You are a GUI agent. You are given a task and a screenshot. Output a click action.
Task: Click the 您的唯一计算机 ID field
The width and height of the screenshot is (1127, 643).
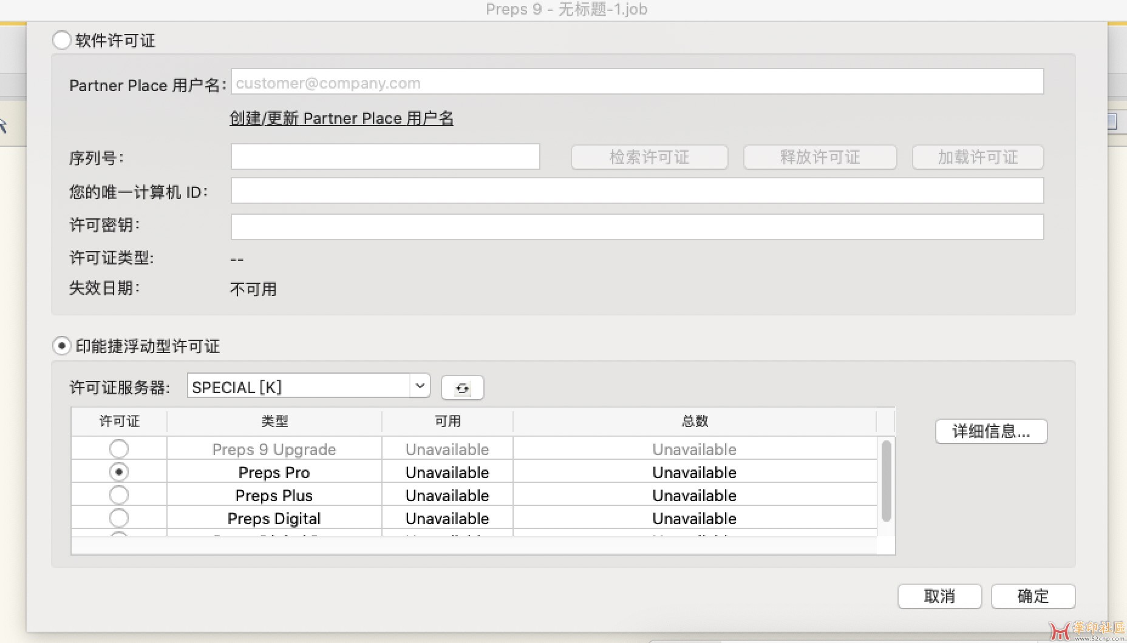637,190
